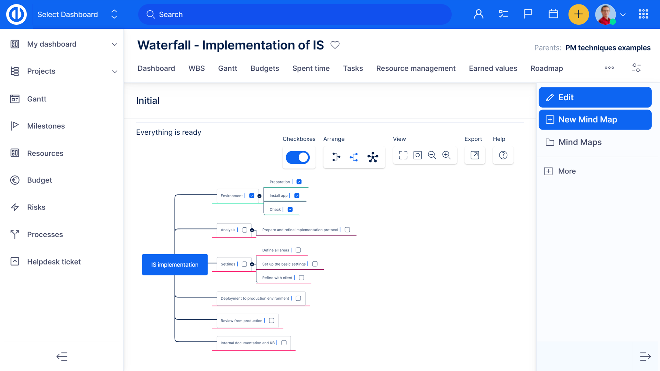
Task: Click the New Mind Map button
Action: pyautogui.click(x=595, y=120)
